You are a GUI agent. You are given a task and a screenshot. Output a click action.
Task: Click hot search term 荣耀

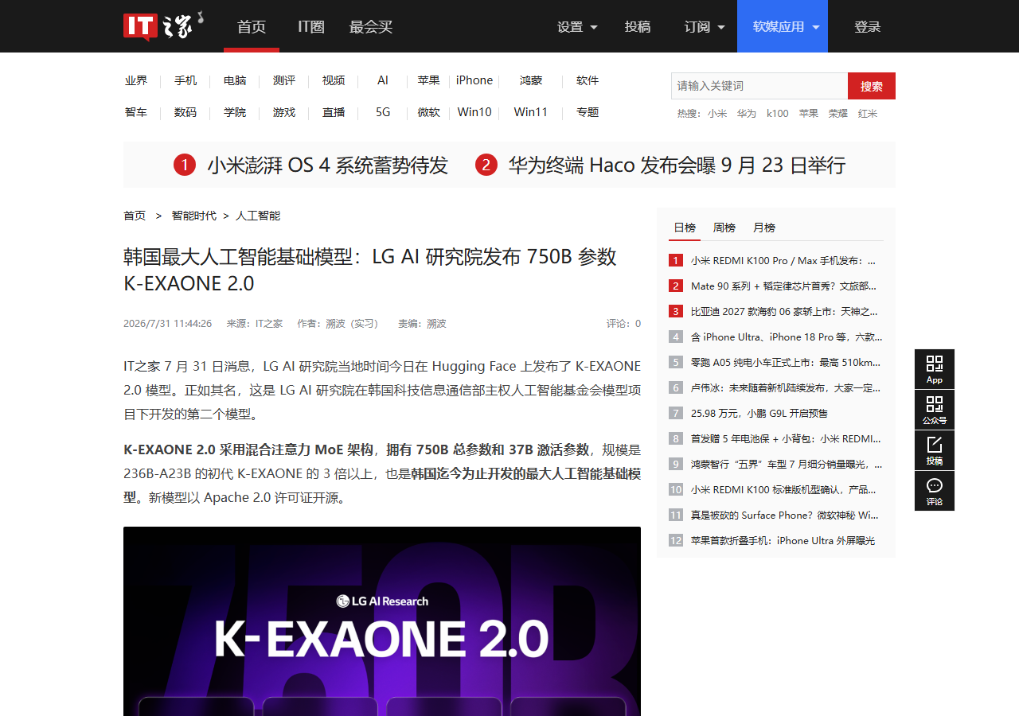[837, 114]
